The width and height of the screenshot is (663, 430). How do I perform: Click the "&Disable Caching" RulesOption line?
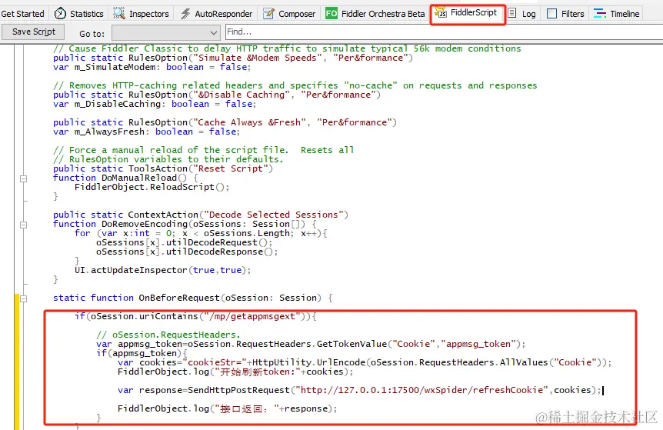coord(217,95)
